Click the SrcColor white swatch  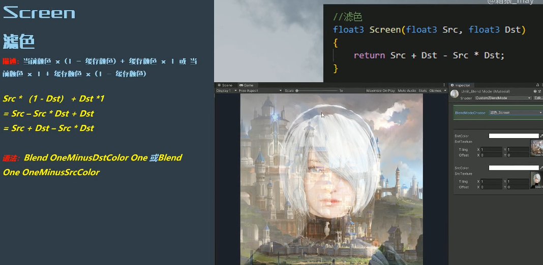(514, 168)
